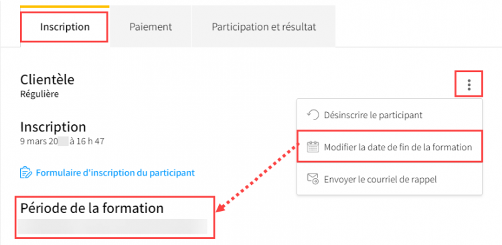Open the three-dot more options menu
This screenshot has height=245, width=502.
click(469, 85)
